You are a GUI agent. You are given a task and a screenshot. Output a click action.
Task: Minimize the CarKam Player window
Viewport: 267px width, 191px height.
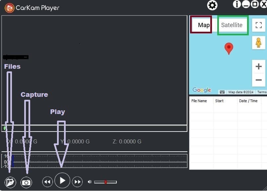point(246,4)
